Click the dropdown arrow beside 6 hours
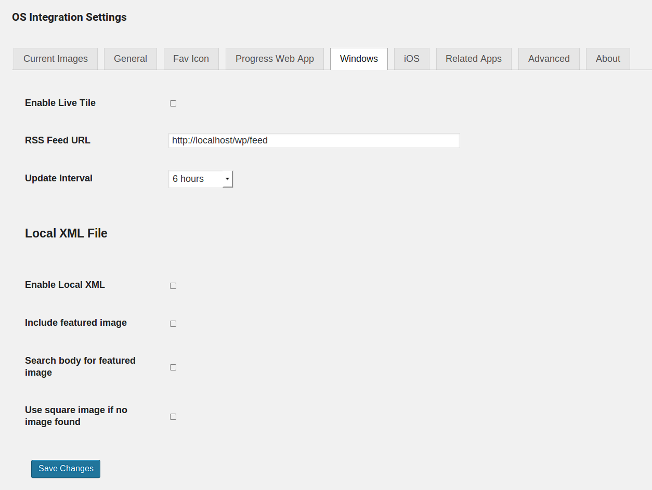652x490 pixels. 227,179
